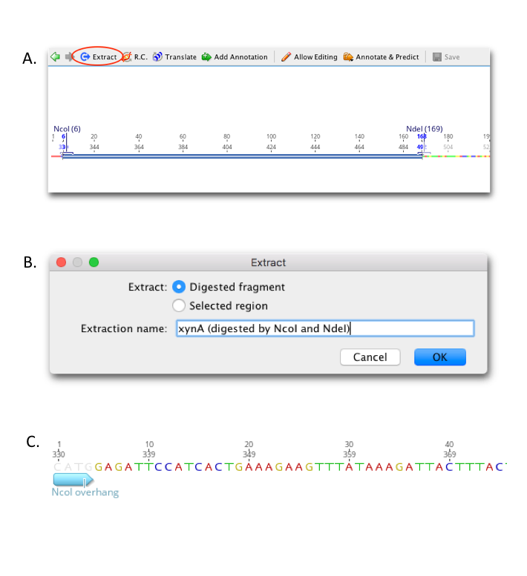Click the gray forward arrow icon
Image resolution: width=527 pixels, height=576 pixels.
click(x=70, y=57)
